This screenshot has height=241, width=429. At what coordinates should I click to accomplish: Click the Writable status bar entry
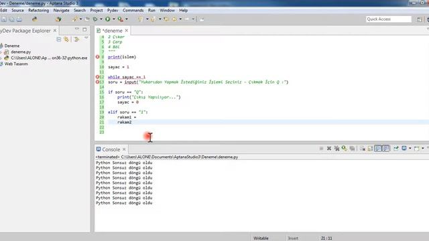pyautogui.click(x=261, y=238)
